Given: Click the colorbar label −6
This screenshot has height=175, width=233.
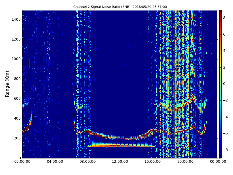Looking at the screenshot, I should coord(225,133).
